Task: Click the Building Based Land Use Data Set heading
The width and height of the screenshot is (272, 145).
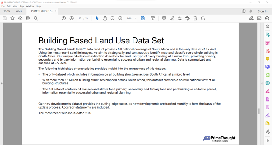Action: tap(101, 41)
